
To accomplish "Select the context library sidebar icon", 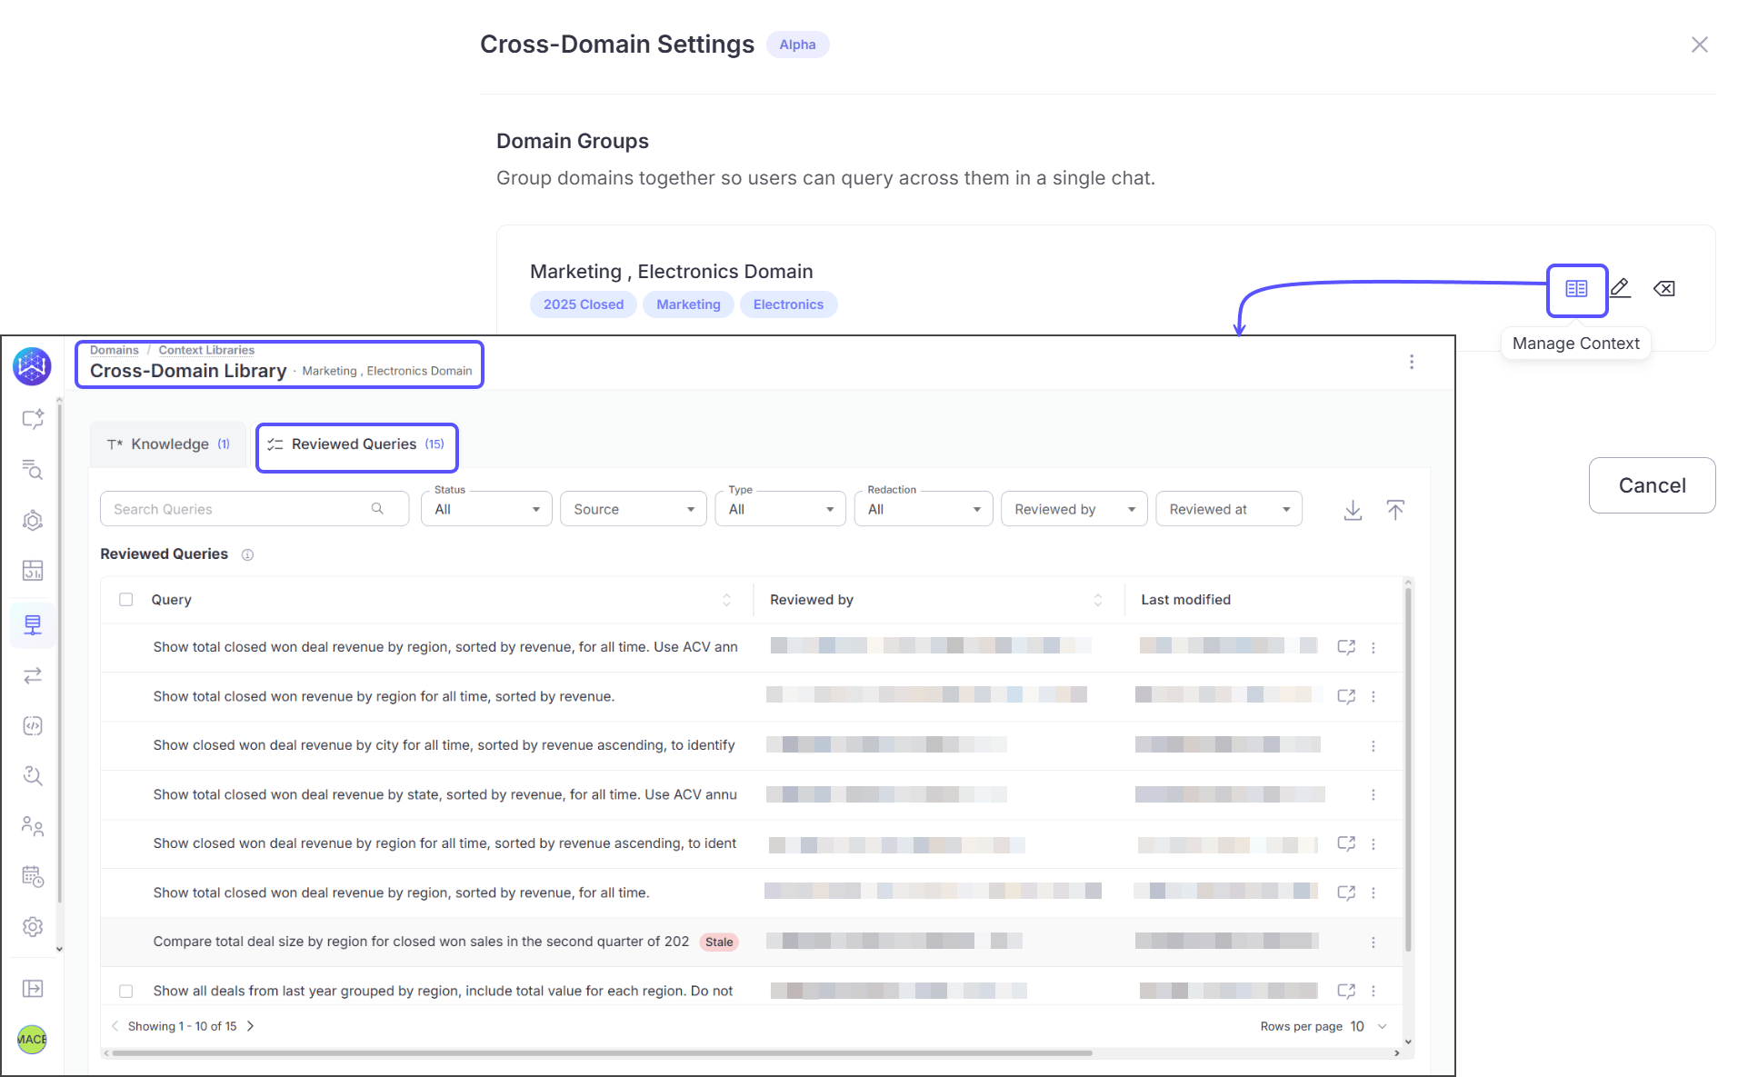I will point(33,625).
